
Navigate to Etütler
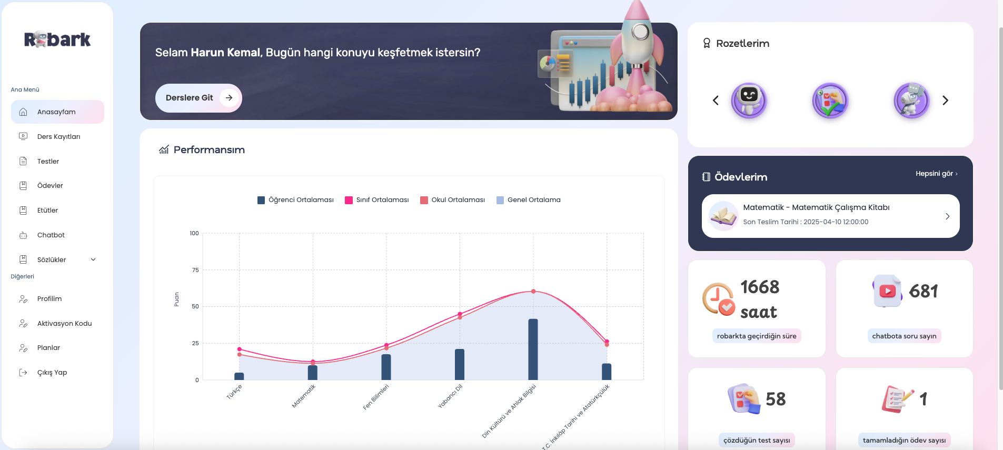[57, 211]
